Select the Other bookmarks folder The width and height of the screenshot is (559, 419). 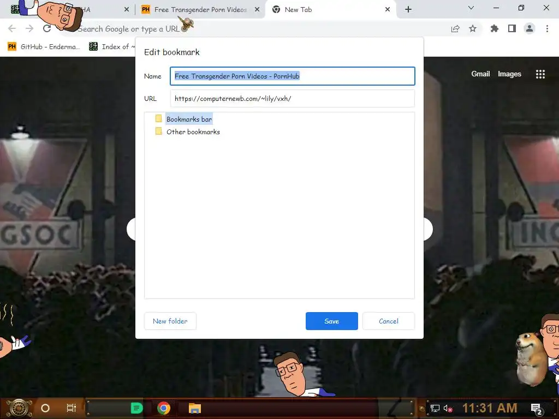[x=193, y=132]
